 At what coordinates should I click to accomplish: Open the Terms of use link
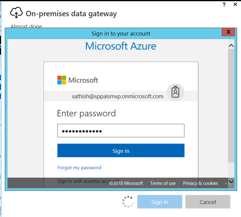[163, 183]
